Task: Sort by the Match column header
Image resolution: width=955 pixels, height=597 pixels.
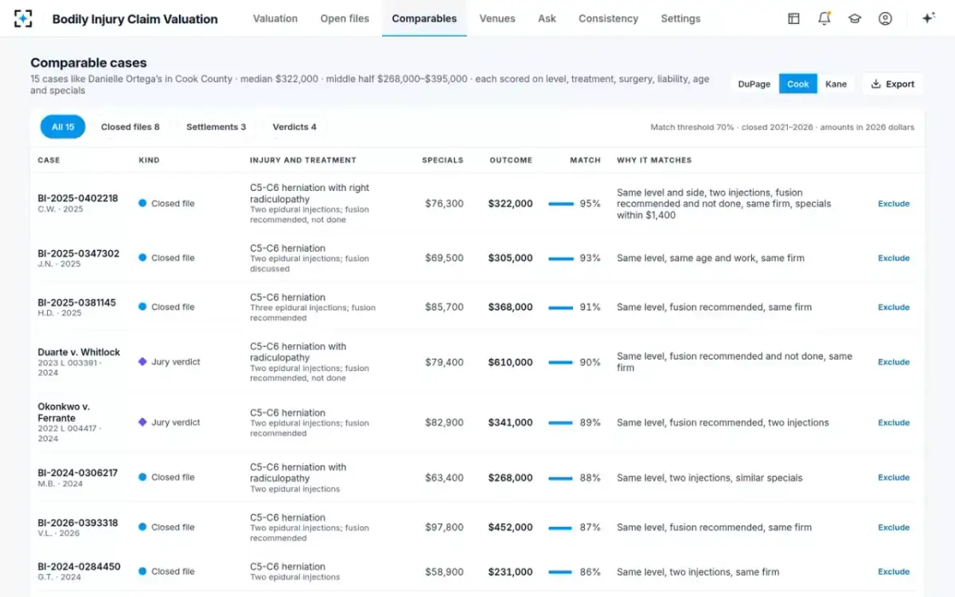Action: (x=585, y=160)
